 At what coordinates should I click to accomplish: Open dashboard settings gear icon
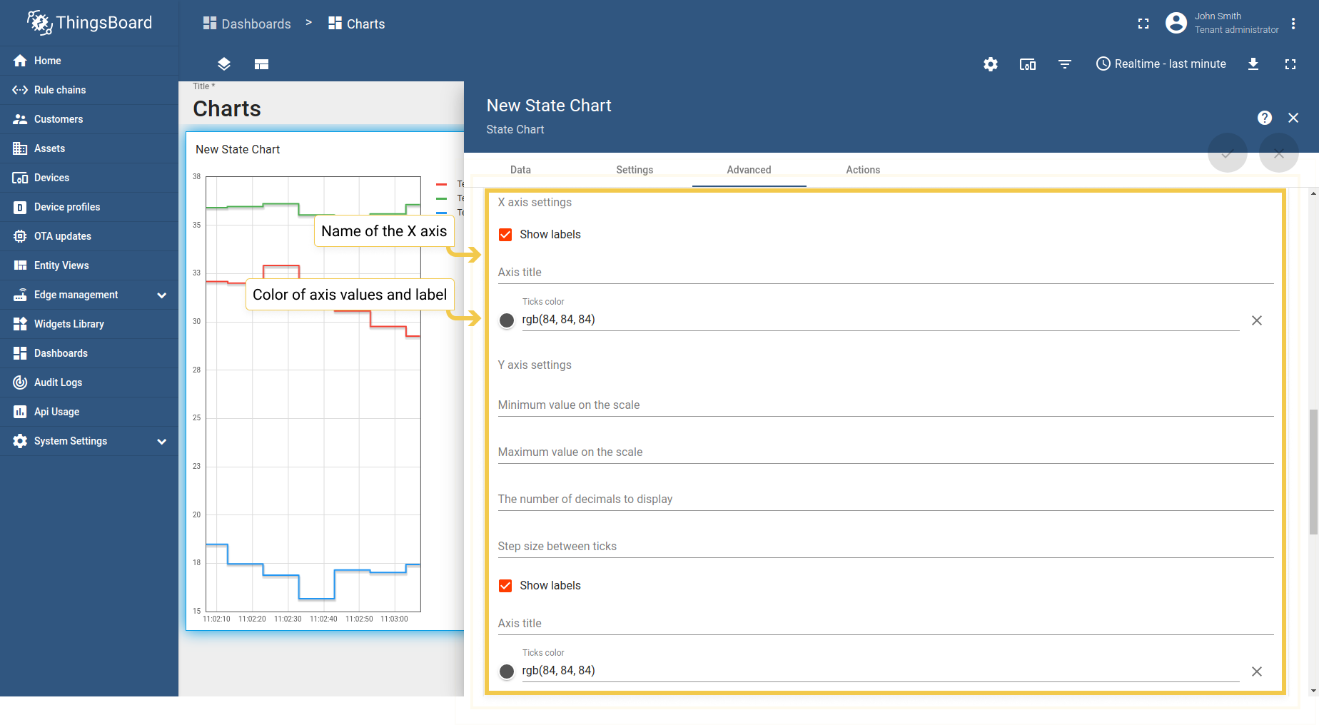pos(990,64)
